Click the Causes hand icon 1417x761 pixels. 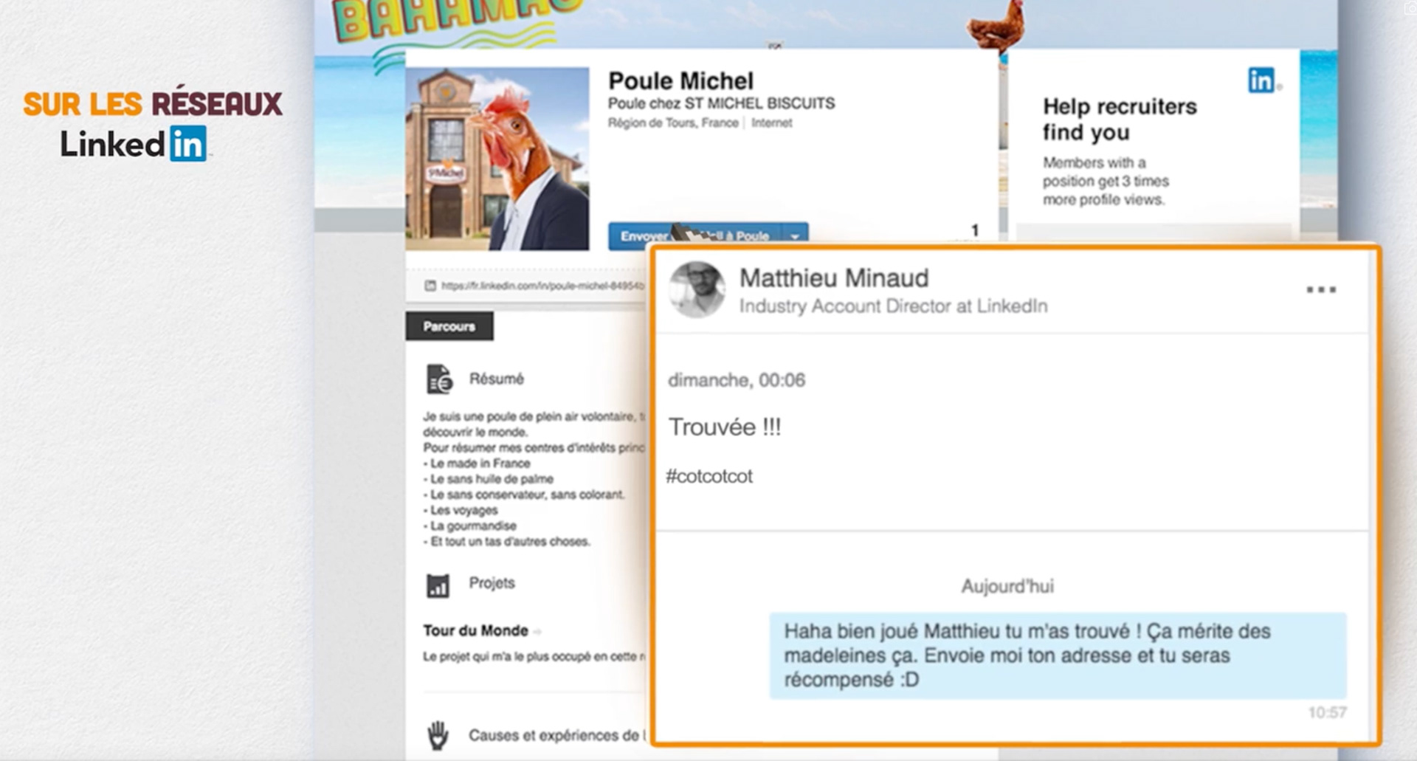point(438,735)
